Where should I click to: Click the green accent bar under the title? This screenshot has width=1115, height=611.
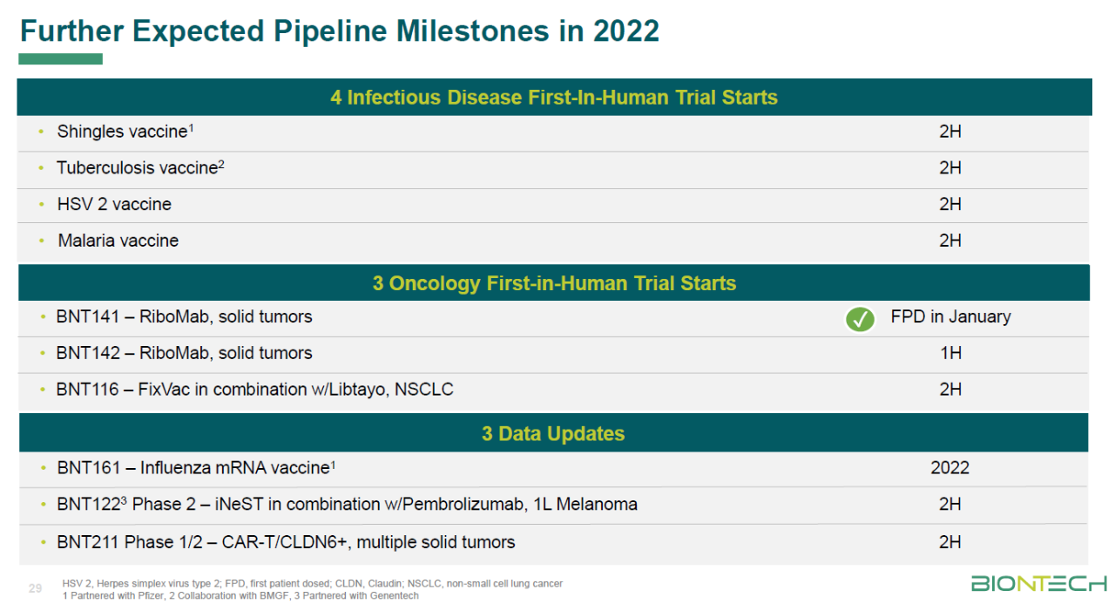pos(61,59)
